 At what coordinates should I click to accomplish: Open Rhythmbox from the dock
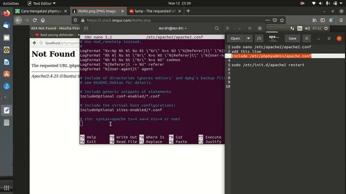pos(6,50)
